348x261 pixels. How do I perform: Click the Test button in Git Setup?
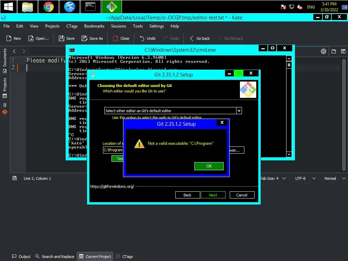(x=117, y=158)
